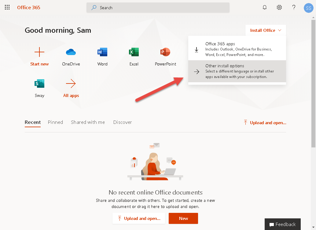Click into the Search box
The width and height of the screenshot is (316, 230).
pos(158,8)
